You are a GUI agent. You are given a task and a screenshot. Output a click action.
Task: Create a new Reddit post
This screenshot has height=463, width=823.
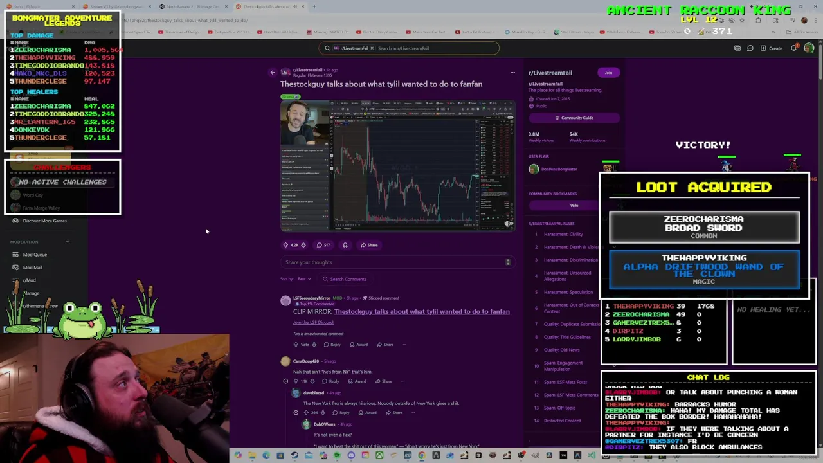pyautogui.click(x=772, y=48)
